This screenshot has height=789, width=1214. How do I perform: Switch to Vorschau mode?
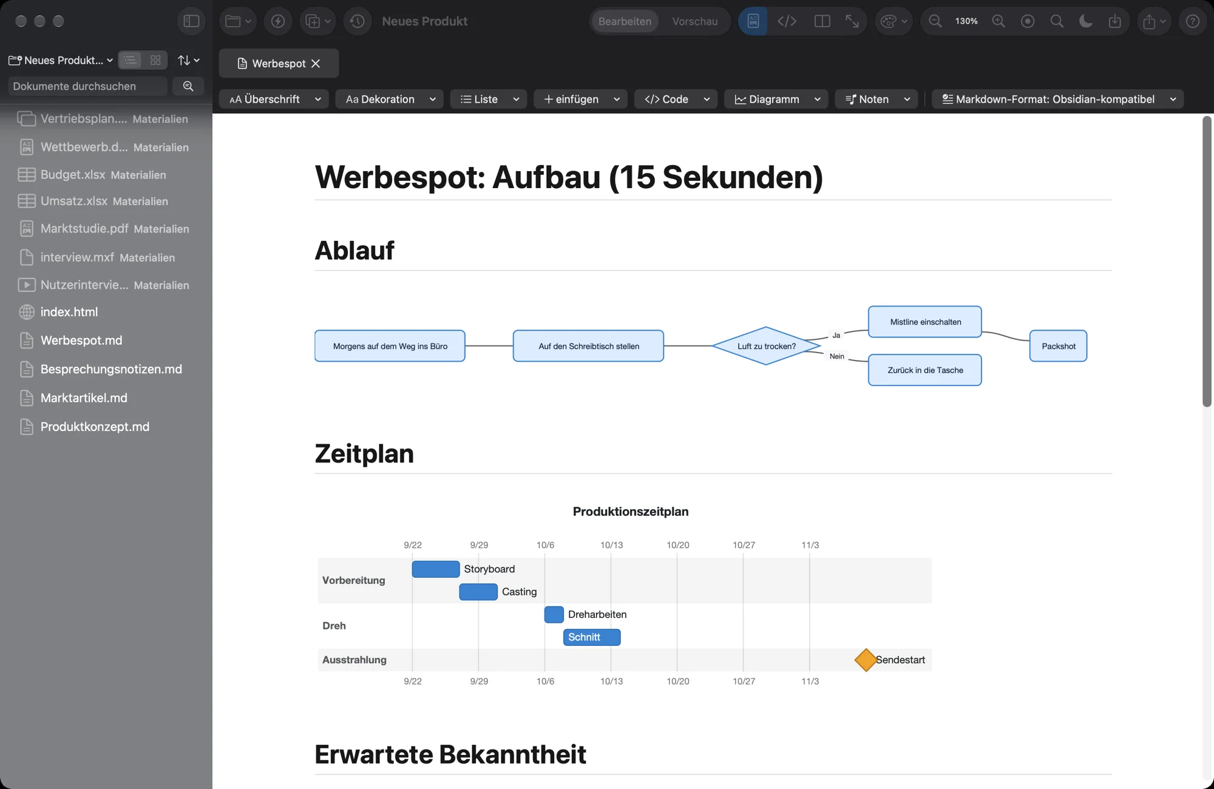[x=695, y=21]
